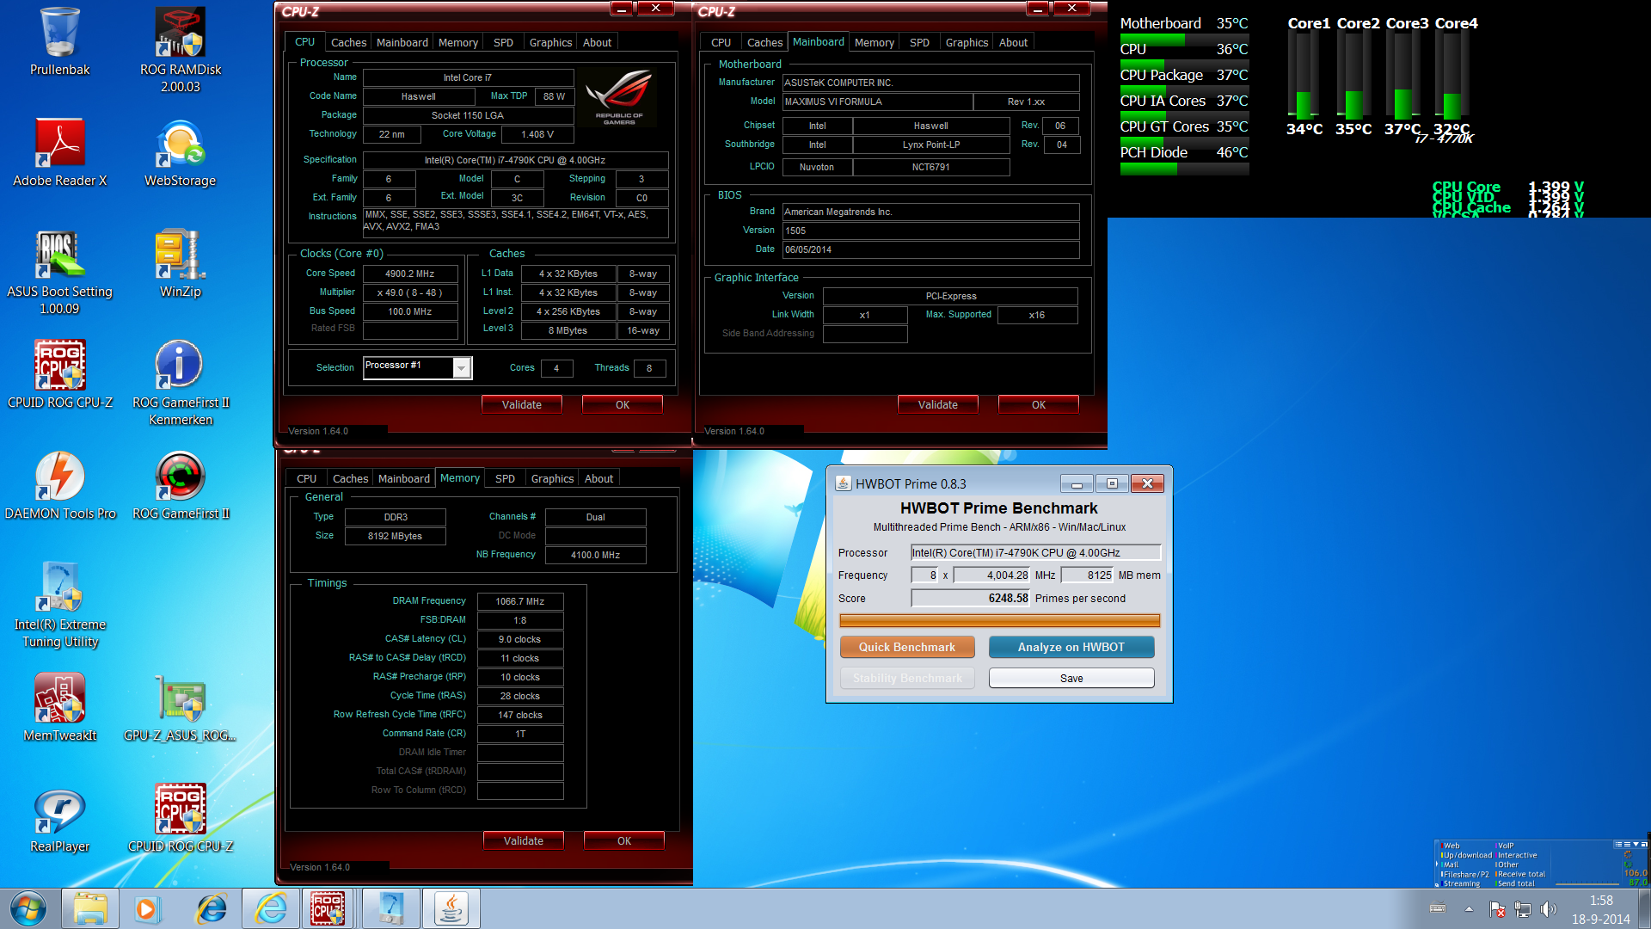The height and width of the screenshot is (929, 1651).
Task: Open the Prullenbak recycle bin icon
Action: point(59,42)
